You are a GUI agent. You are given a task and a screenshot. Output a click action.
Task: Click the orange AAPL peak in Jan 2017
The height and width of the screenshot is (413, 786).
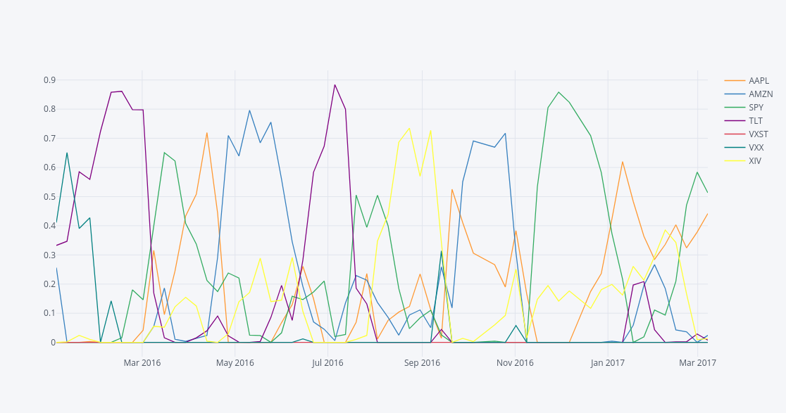coord(623,162)
